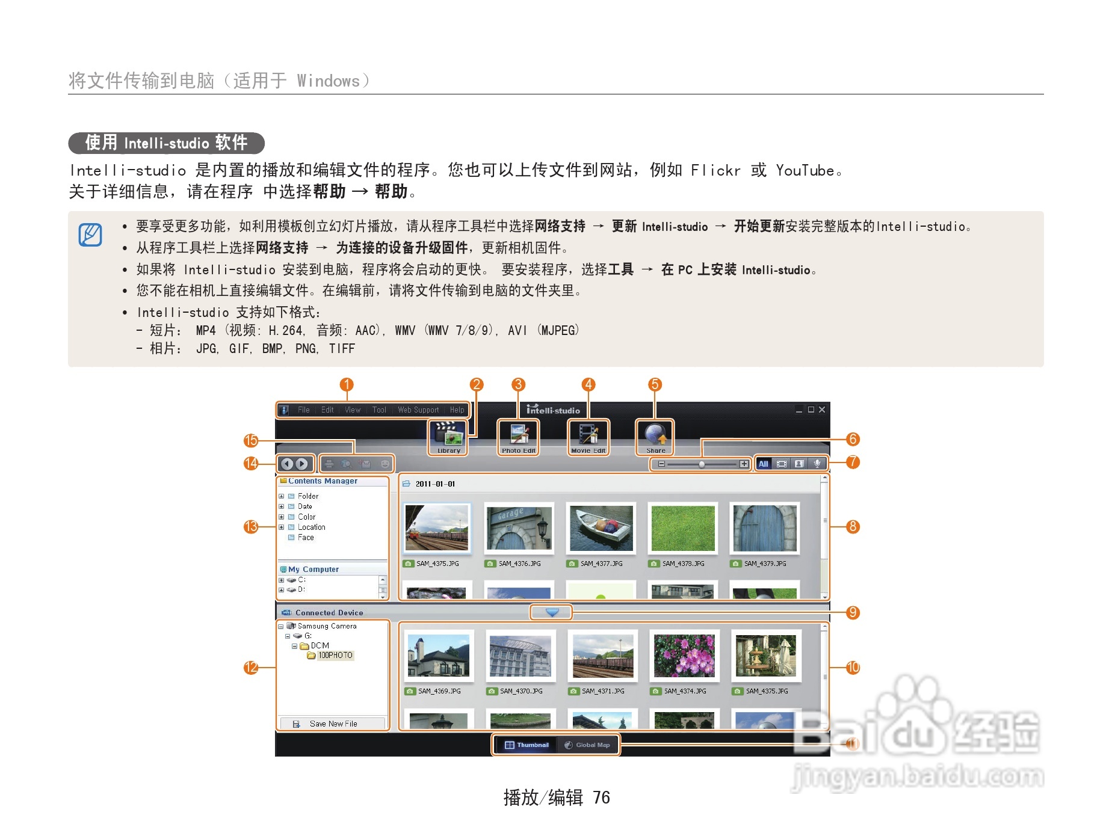Open the Movie Edit mode
The image size is (1112, 839).
coord(588,437)
